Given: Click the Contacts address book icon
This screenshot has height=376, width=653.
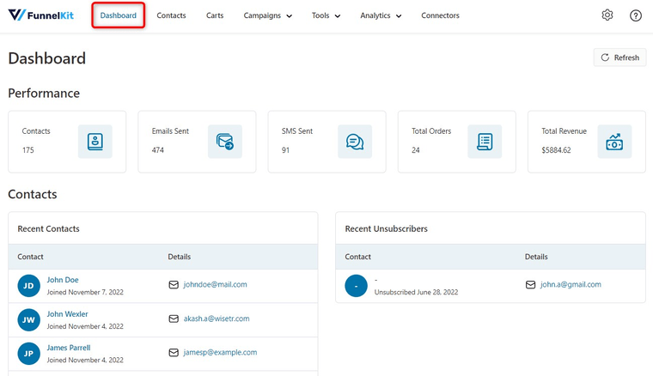Looking at the screenshot, I should [x=95, y=142].
